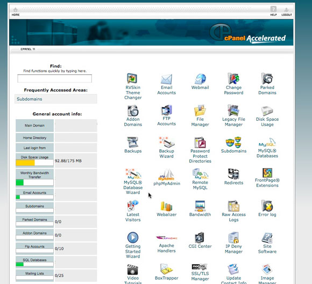Open Raw Access Logs icon
This screenshot has height=284, width=312.
point(233,206)
